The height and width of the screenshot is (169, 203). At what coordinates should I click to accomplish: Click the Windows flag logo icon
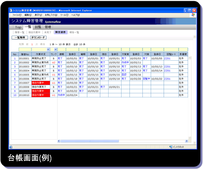(193, 15)
